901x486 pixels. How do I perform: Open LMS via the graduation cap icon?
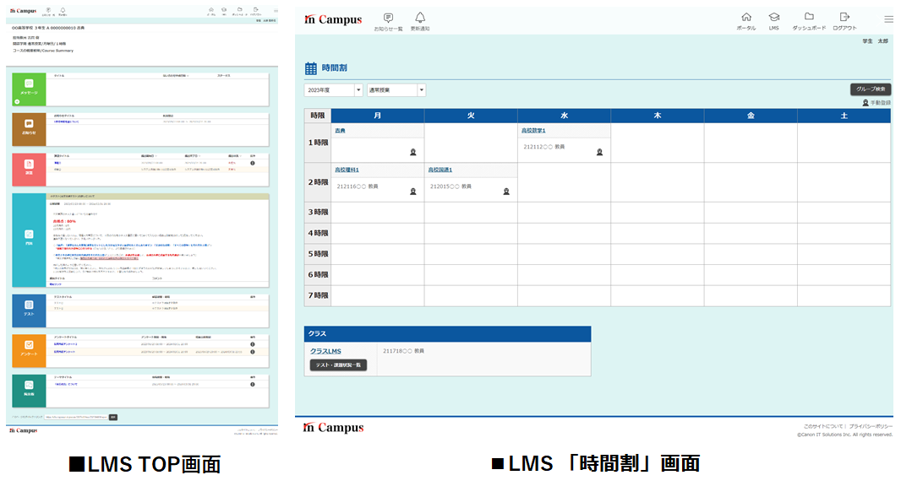click(x=773, y=18)
